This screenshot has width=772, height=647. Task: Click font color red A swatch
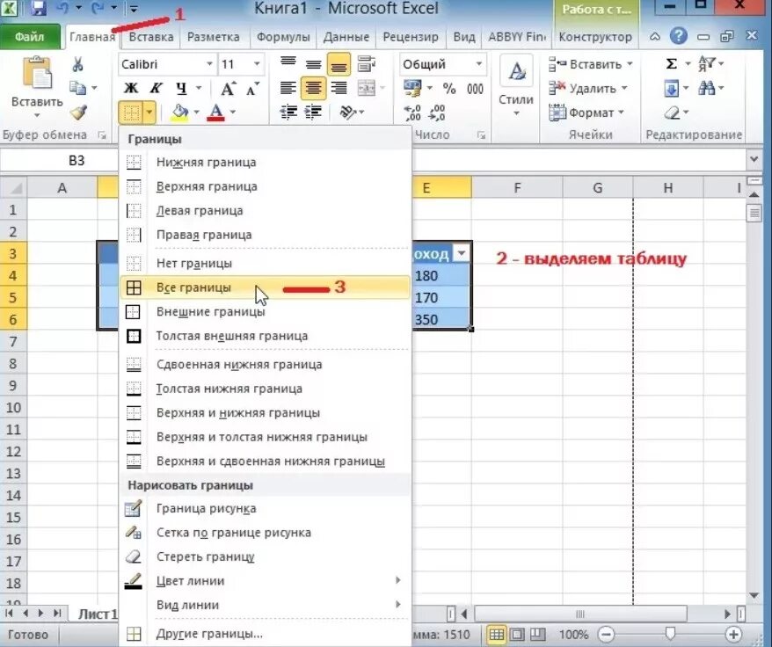(216, 113)
